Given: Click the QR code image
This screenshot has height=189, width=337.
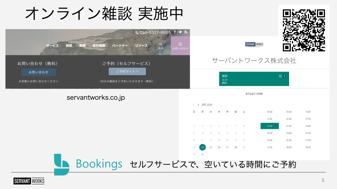Looking at the screenshot, I should (x=304, y=30).
